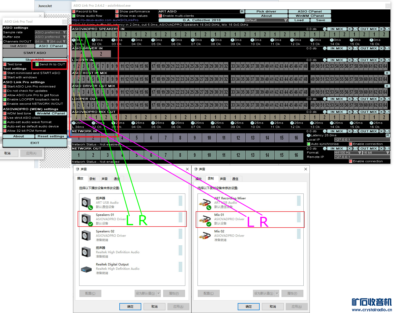Screen dimensions: 394x313
Task: Click the Speakers 01 delay knob in ASIOVADPRO Speakers In
Action: coord(74,40)
